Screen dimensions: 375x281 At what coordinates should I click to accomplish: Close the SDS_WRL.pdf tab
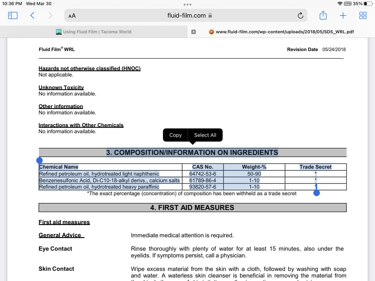pos(193,32)
